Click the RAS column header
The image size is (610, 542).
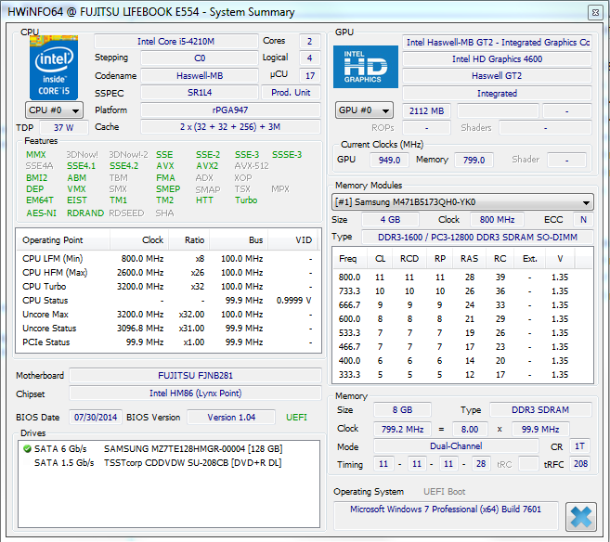click(x=470, y=259)
